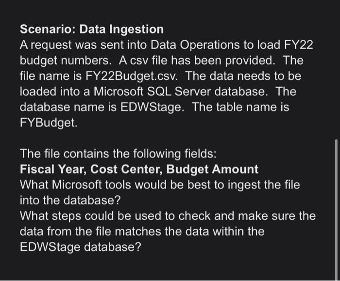Click the text 'into the database?'
Image resolution: width=340 pixels, height=281 pixels.
70,200
